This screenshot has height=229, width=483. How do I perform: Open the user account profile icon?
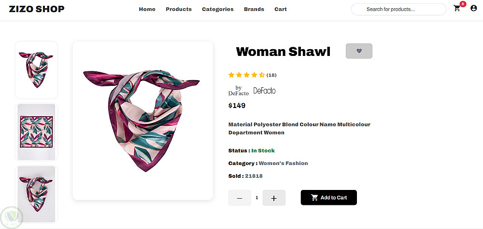click(x=473, y=8)
